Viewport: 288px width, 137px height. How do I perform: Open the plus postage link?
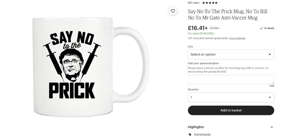pyautogui.click(x=237, y=38)
